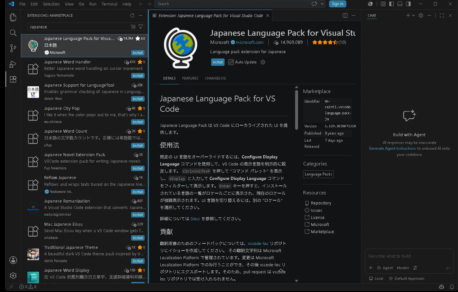This screenshot has width=458, height=292.
Task: Open the Generate Agent Instructions link
Action: 393,148
